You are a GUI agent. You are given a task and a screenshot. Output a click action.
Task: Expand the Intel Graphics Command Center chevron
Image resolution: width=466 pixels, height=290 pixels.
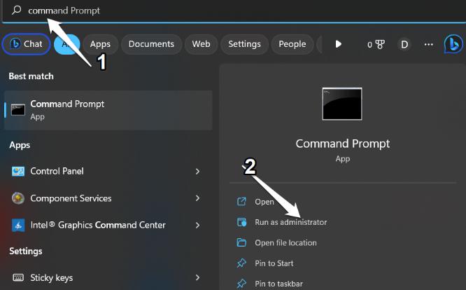click(x=198, y=226)
